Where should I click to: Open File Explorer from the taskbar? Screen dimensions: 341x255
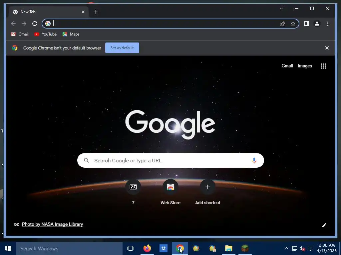pos(228,248)
